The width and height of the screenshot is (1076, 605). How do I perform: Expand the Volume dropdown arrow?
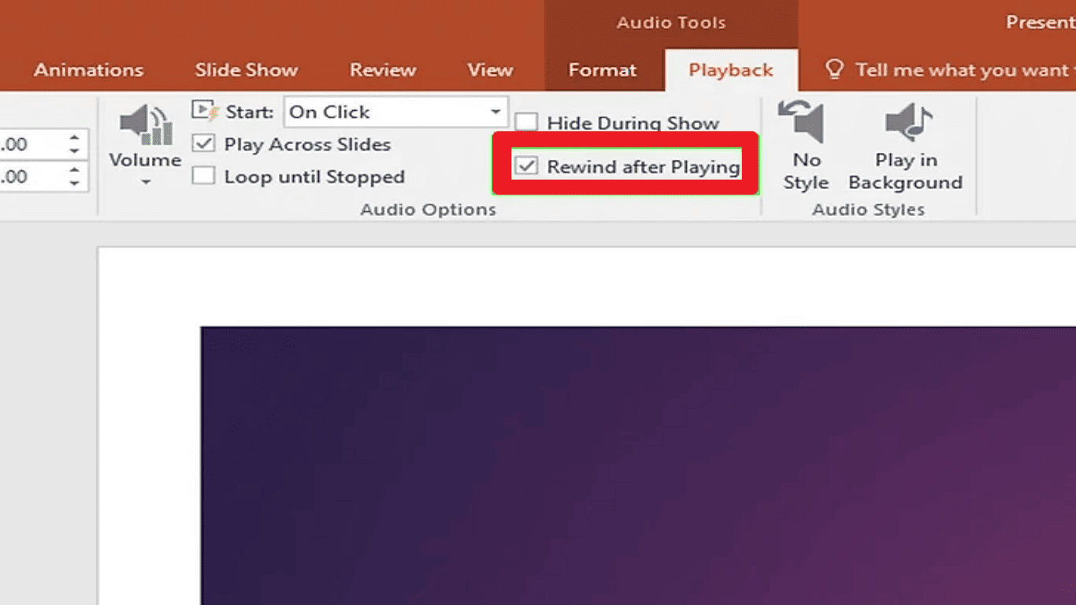point(146,183)
